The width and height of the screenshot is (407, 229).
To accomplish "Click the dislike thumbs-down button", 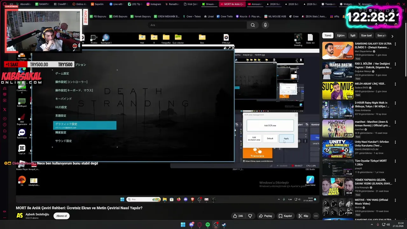I will (x=250, y=216).
